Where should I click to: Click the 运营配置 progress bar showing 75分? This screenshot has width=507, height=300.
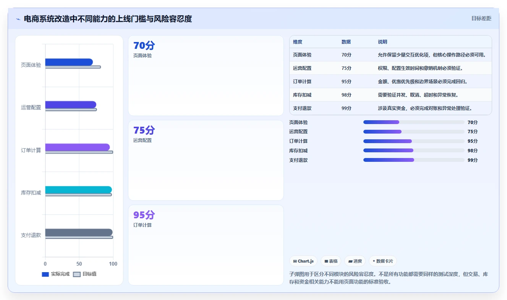(414, 132)
